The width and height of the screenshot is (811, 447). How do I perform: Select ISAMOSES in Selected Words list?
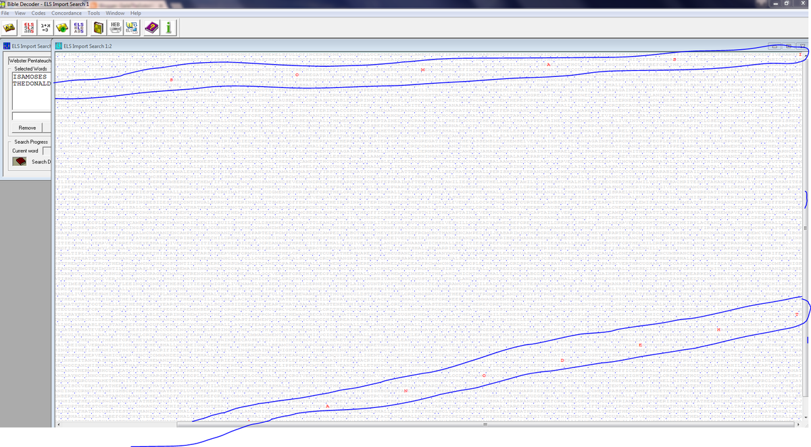[29, 77]
